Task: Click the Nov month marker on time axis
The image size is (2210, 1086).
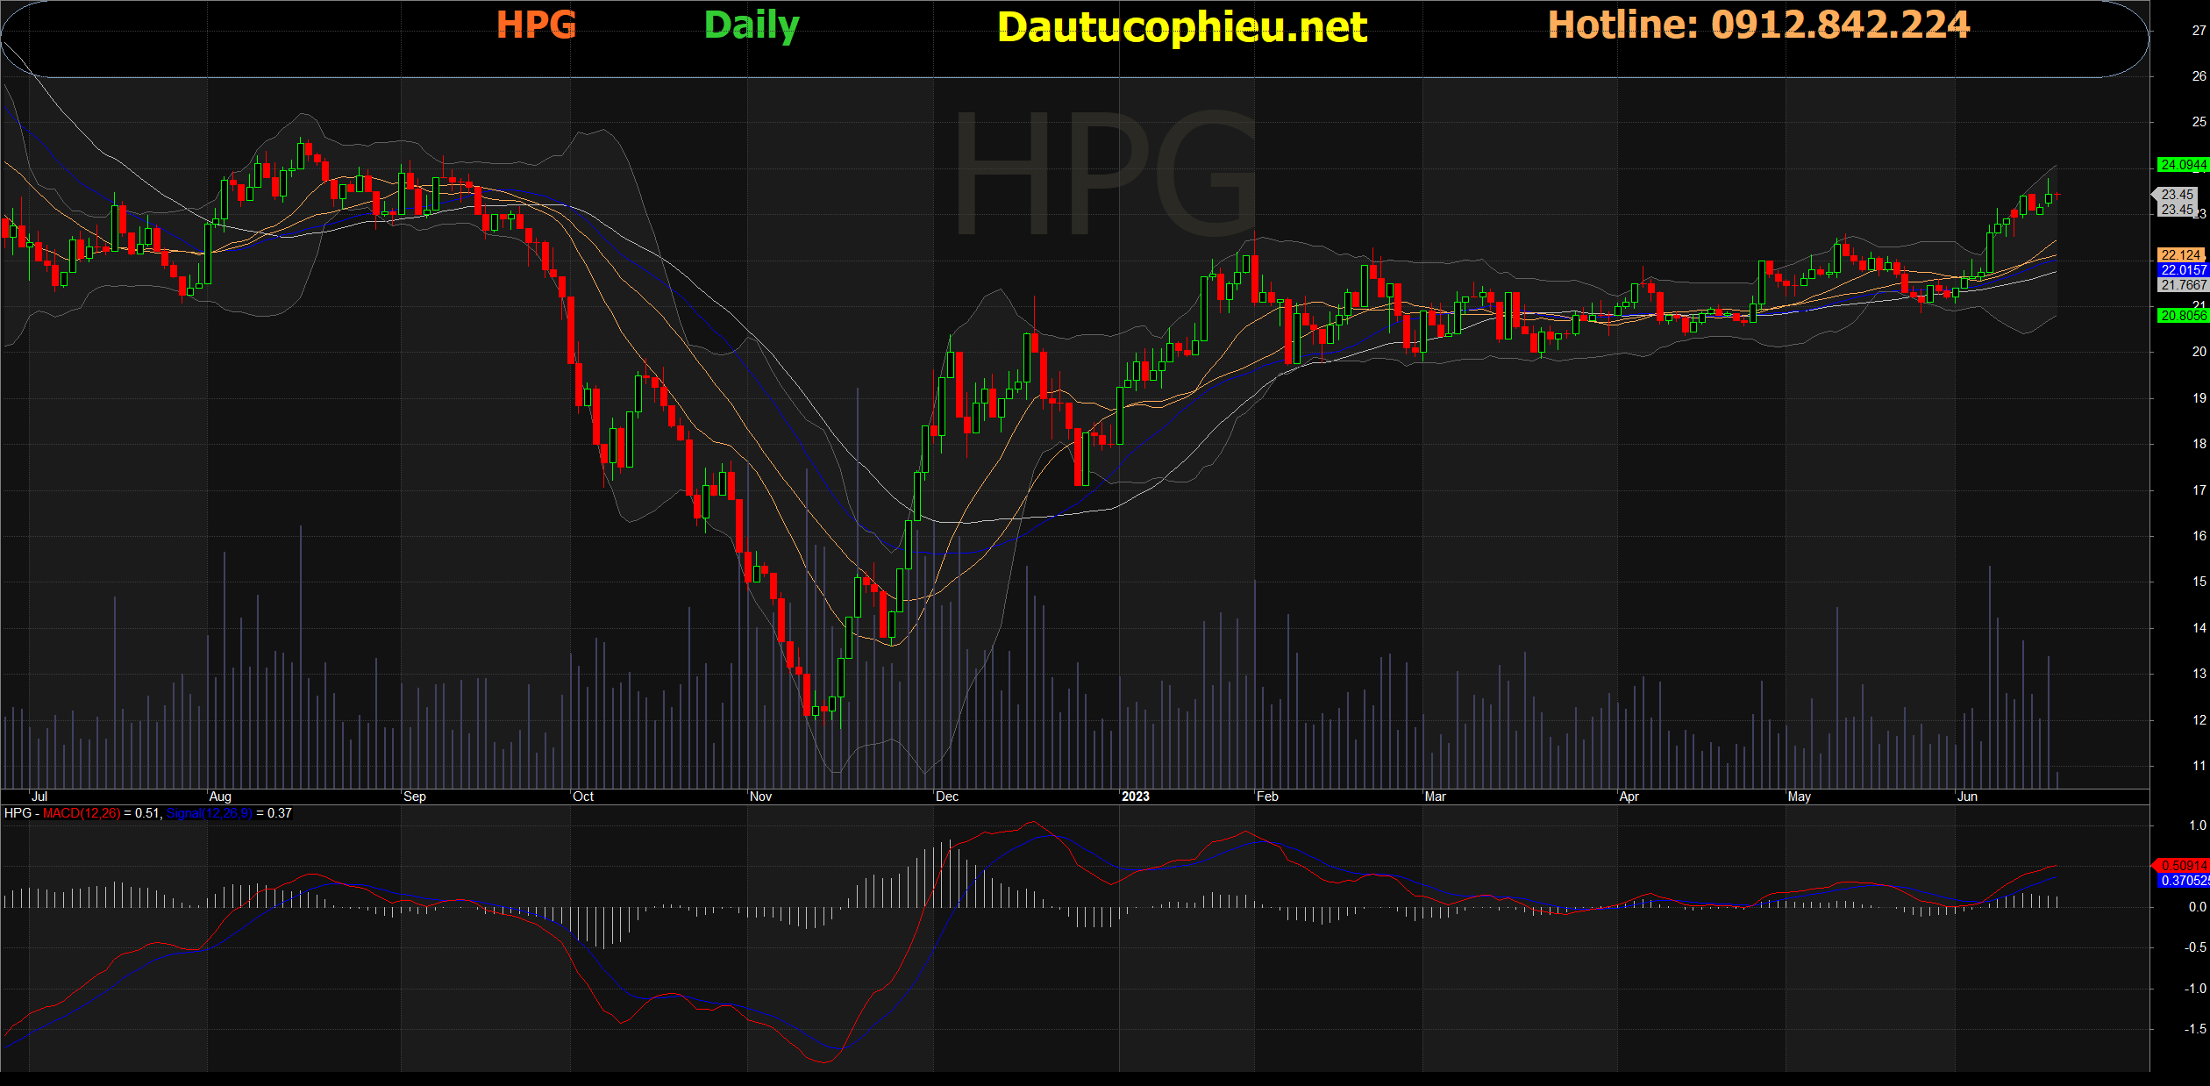Action: (760, 797)
